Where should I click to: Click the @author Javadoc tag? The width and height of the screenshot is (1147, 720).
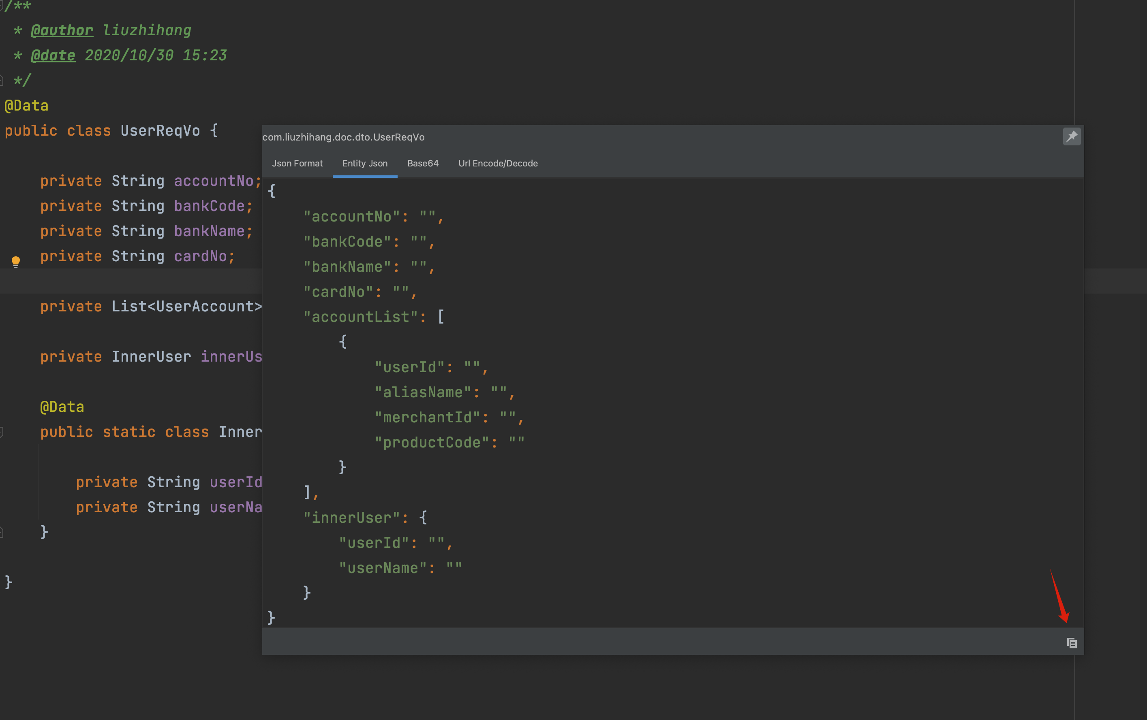(62, 30)
